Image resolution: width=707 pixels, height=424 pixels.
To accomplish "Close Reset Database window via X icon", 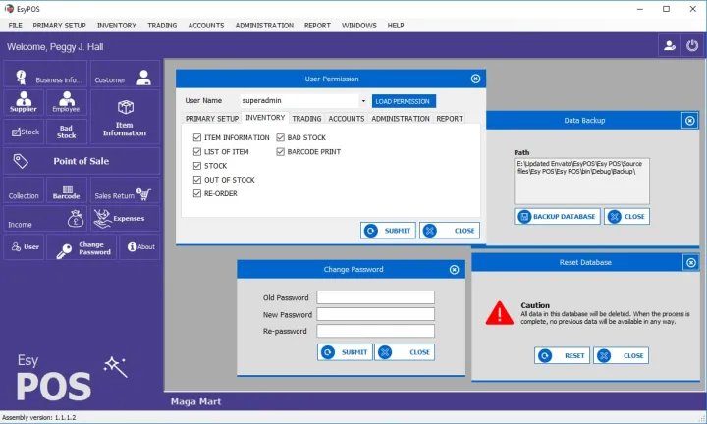I will pos(691,262).
